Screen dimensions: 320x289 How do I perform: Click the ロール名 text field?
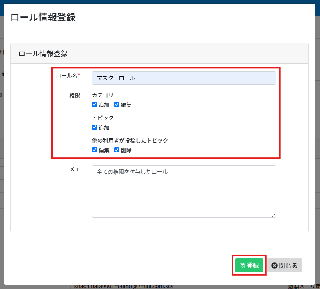coord(184,78)
